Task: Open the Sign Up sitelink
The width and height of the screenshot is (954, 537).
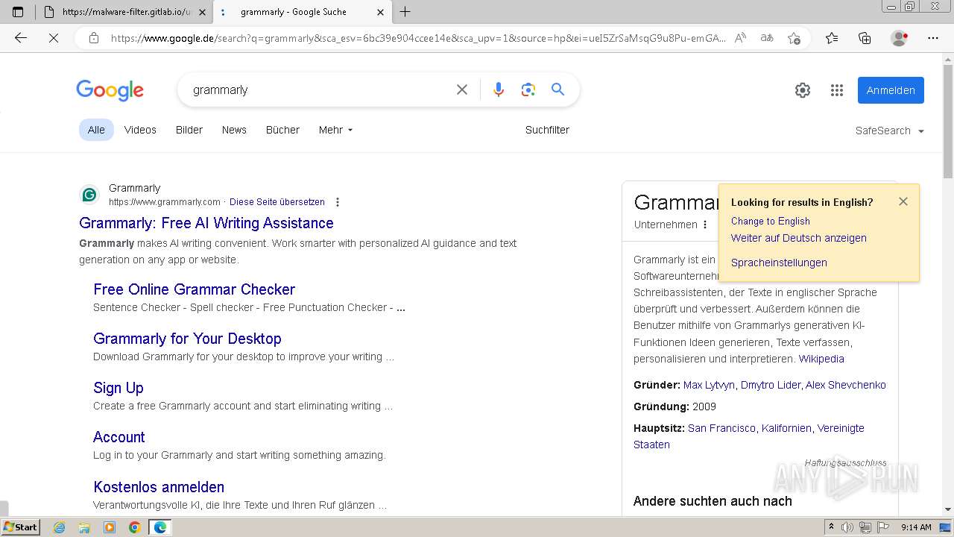Action: tap(119, 388)
